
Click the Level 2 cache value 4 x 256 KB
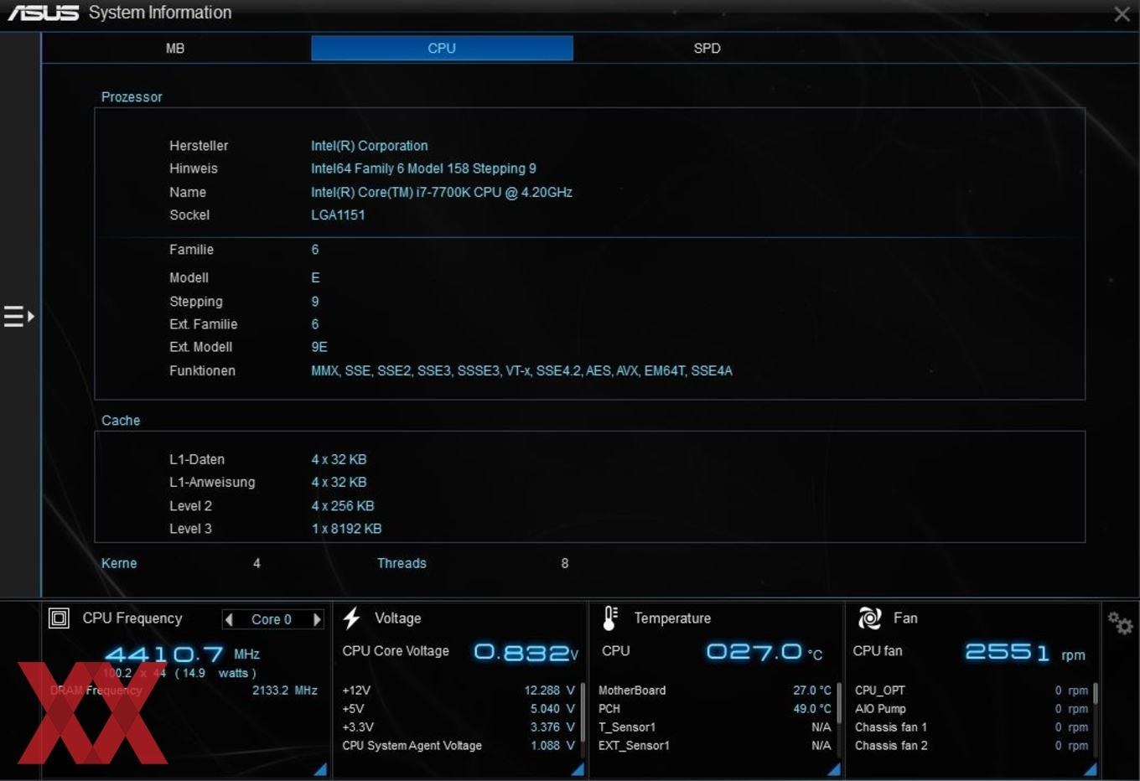point(343,506)
